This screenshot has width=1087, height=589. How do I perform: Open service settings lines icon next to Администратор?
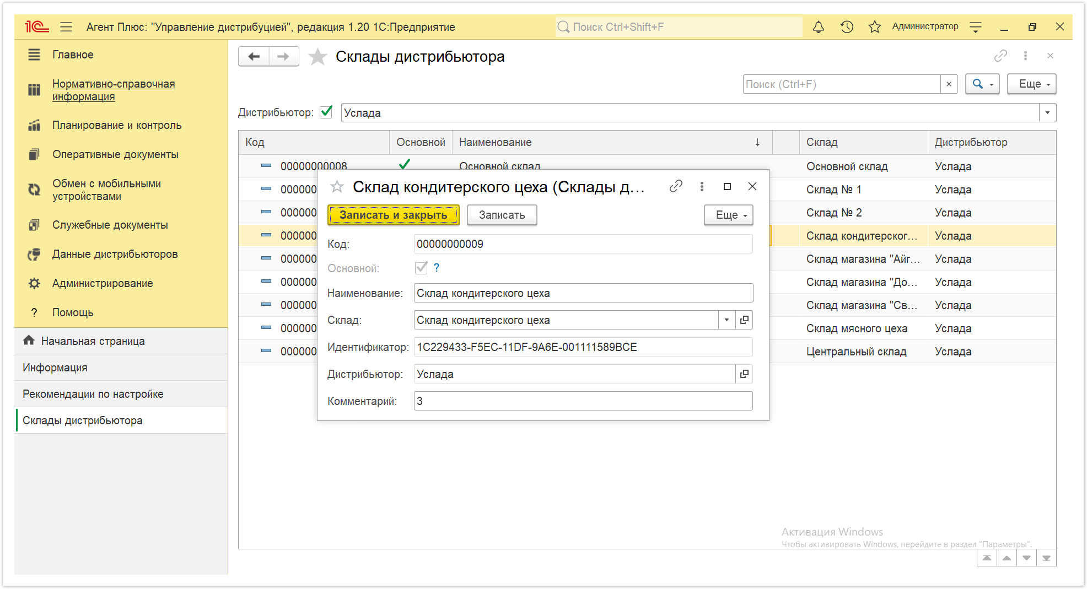[x=976, y=26]
